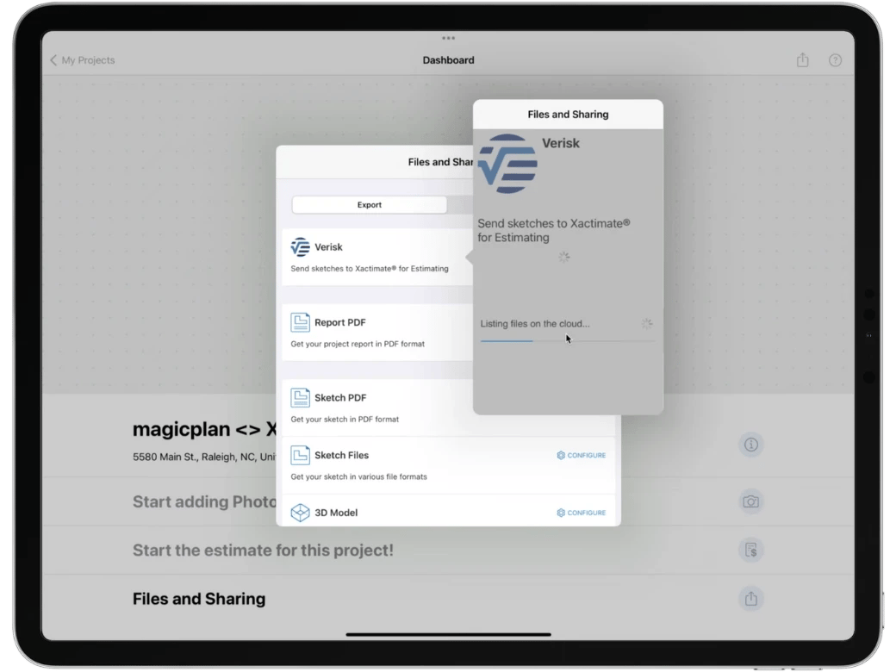
Task: Click the Sketch Files icon
Action: pos(299,454)
